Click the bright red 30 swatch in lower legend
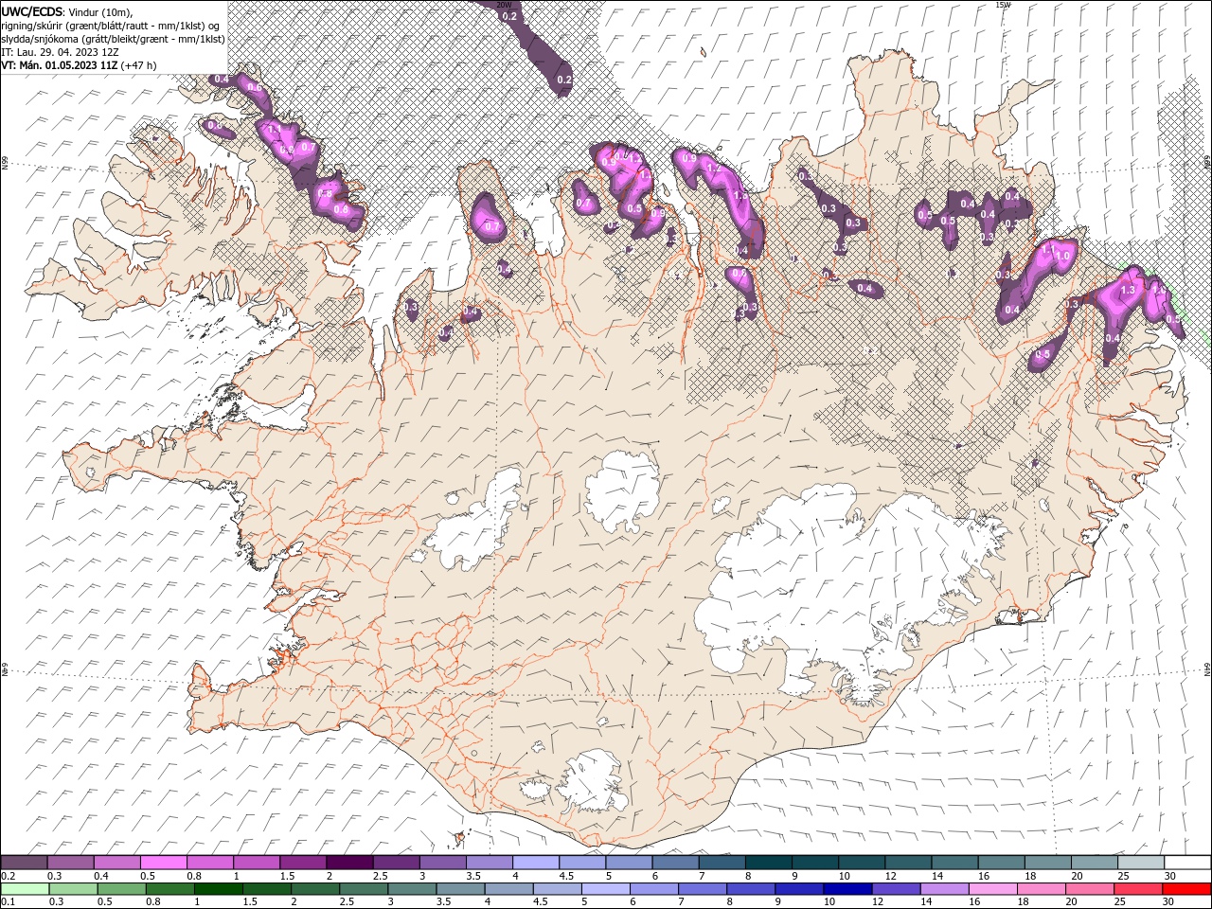Viewport: 1212px width, 909px height. [x=1185, y=889]
